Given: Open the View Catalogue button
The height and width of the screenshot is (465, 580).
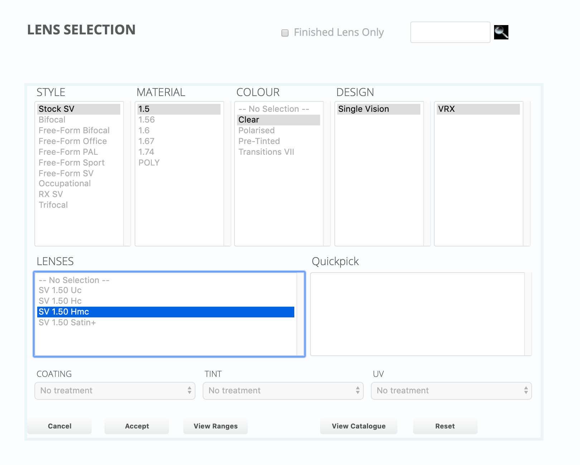Looking at the screenshot, I should point(358,426).
